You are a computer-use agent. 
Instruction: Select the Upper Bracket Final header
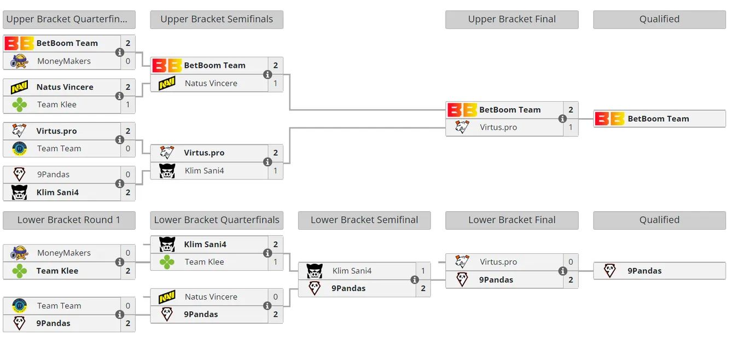click(x=512, y=19)
